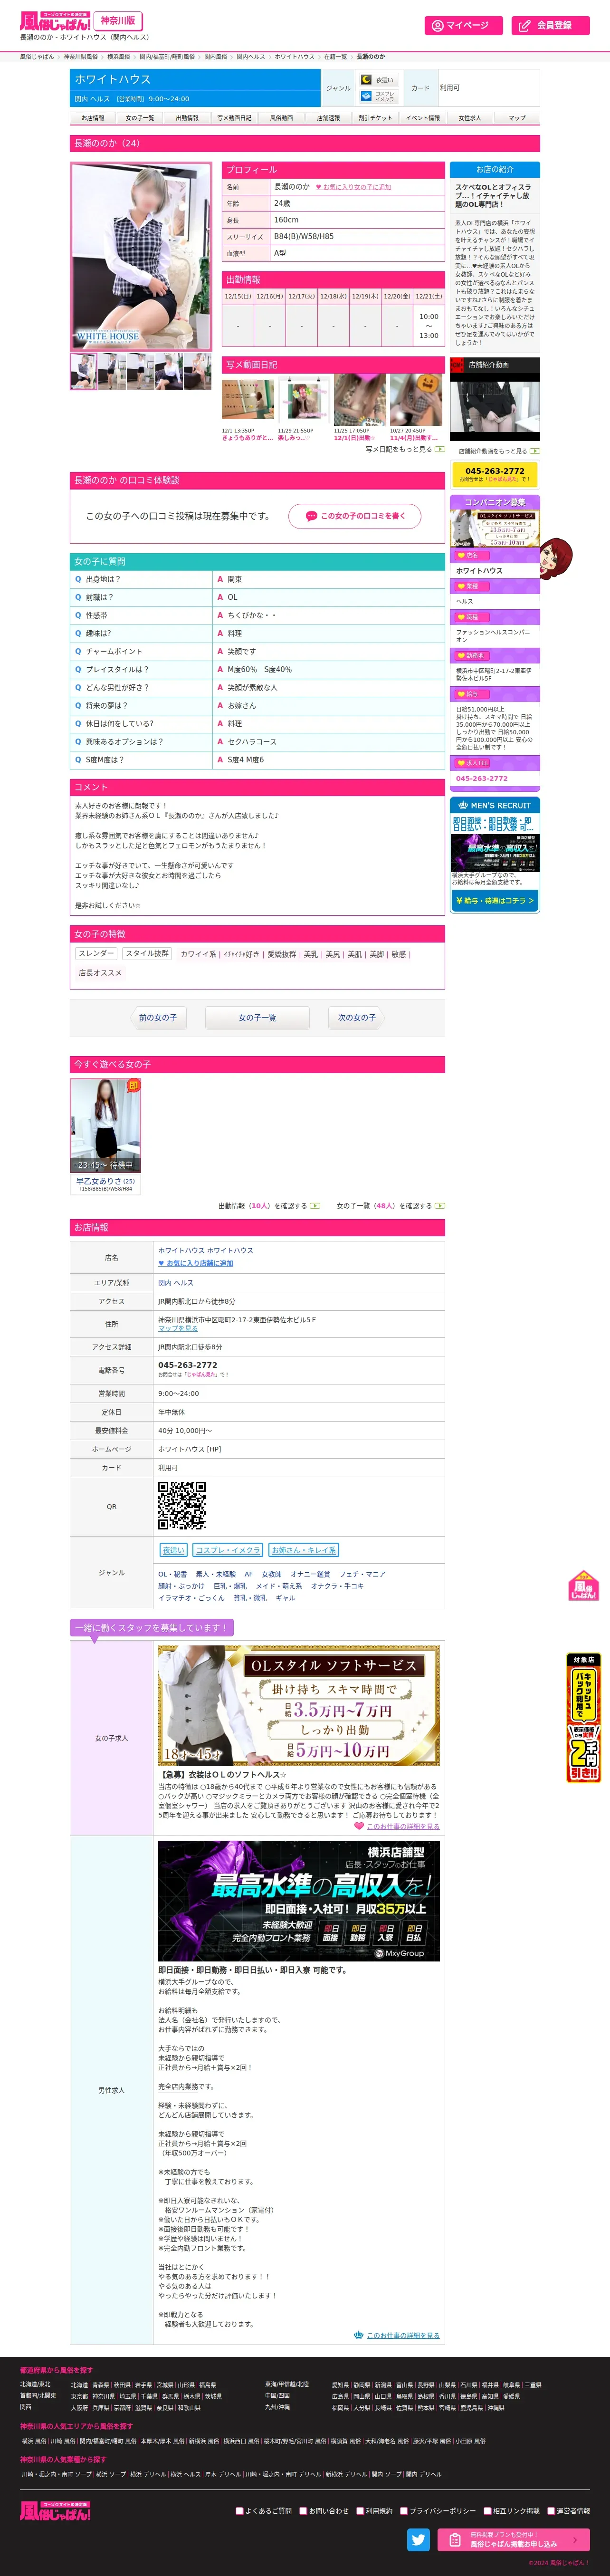Select first small photo thumbnail under profile
The width and height of the screenshot is (610, 2576).
(83, 371)
